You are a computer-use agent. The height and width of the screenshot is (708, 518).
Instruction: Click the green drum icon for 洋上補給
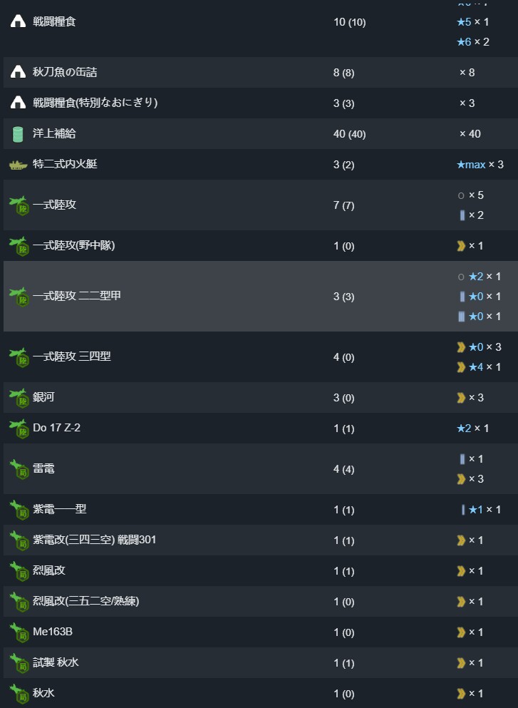click(18, 134)
